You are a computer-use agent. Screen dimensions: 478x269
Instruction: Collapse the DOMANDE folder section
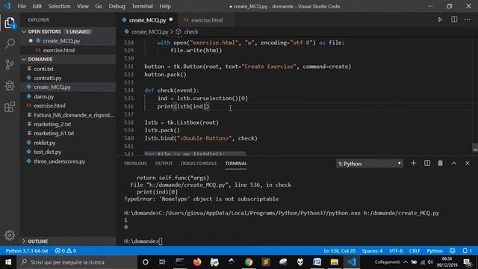[x=68, y=59]
